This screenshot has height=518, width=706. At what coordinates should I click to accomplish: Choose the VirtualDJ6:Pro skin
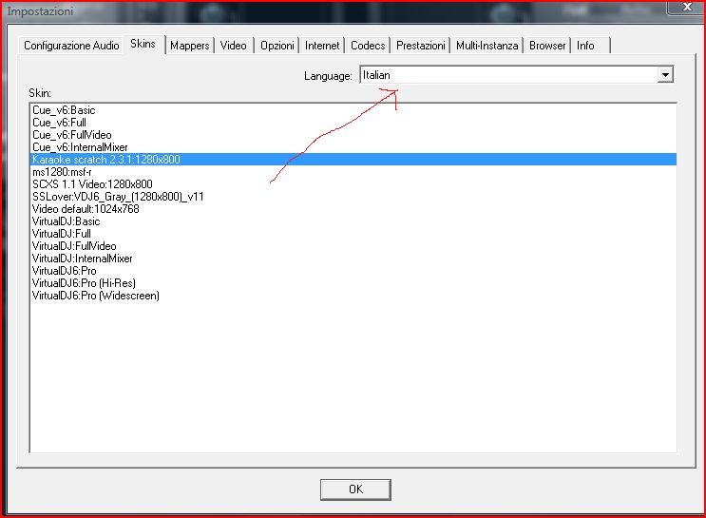[353, 271]
